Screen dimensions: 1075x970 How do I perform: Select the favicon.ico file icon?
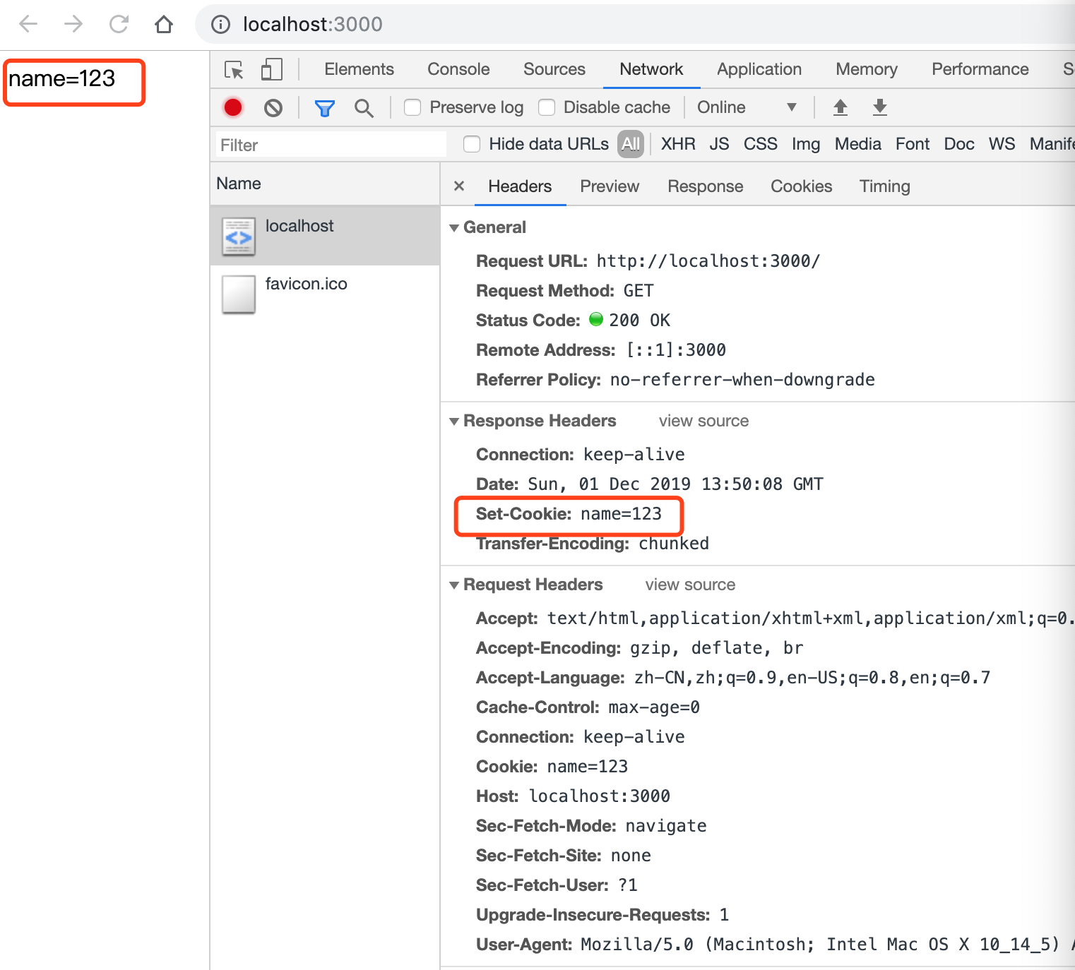239,294
